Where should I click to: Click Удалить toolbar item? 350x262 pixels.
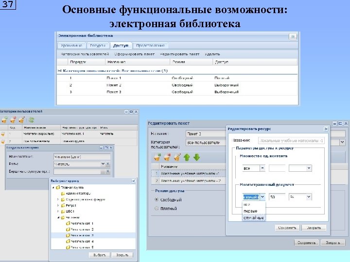212,54
